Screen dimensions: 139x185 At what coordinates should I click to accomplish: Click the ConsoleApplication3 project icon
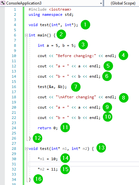[x=3, y=3]
